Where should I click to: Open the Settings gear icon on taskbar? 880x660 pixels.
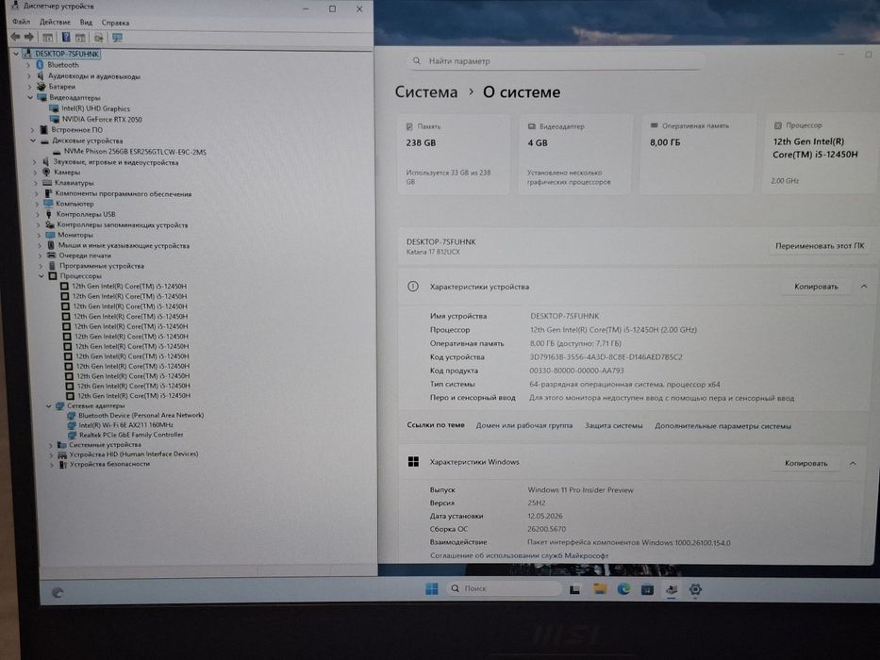point(695,589)
